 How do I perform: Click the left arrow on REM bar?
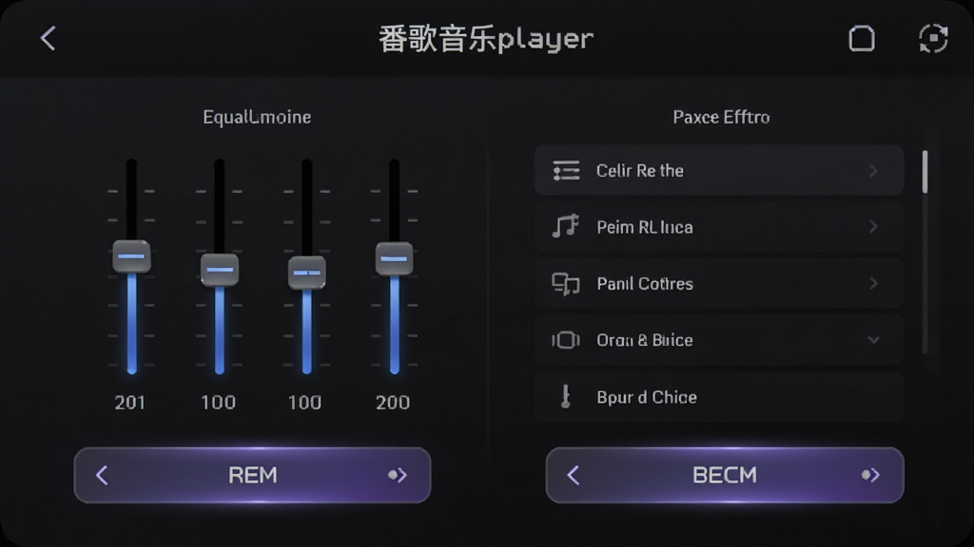102,476
